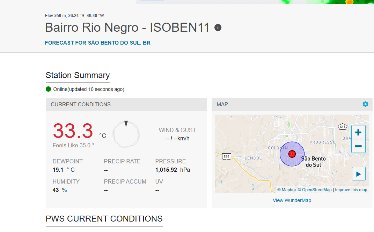
Task: Click the wind direction compass dial
Action: (126, 134)
